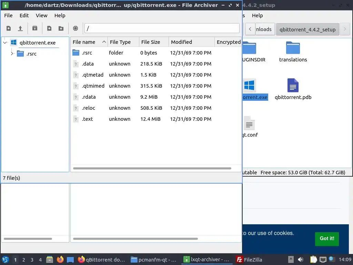Click the forward chevron in the file manager path bar
Screen dimensions: 353x265
(x=345, y=29)
